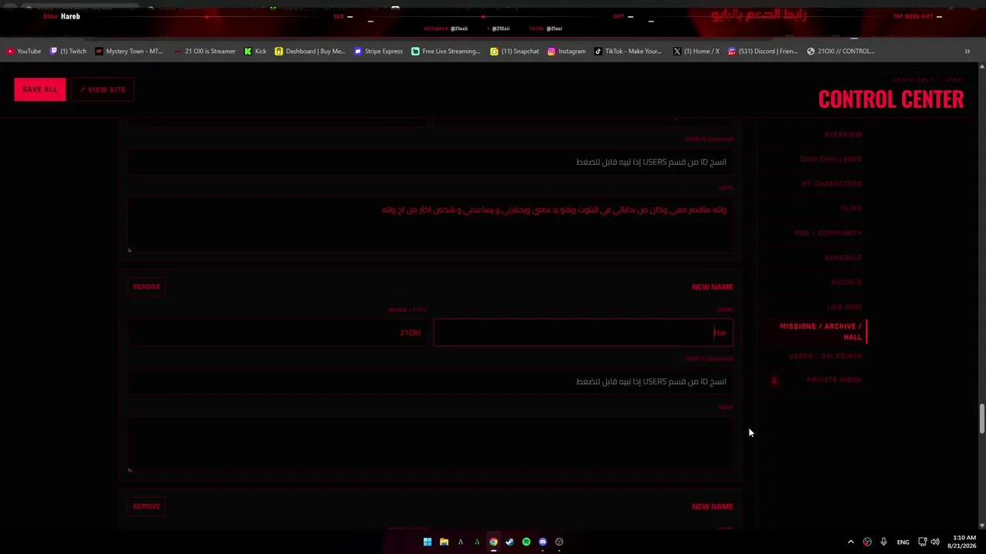Open the TikTok bookmark
The width and height of the screenshot is (986, 554).
628,52
